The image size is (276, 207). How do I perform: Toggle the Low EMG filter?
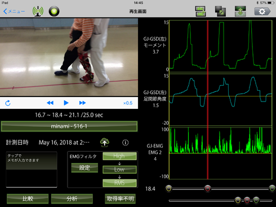[119, 169]
